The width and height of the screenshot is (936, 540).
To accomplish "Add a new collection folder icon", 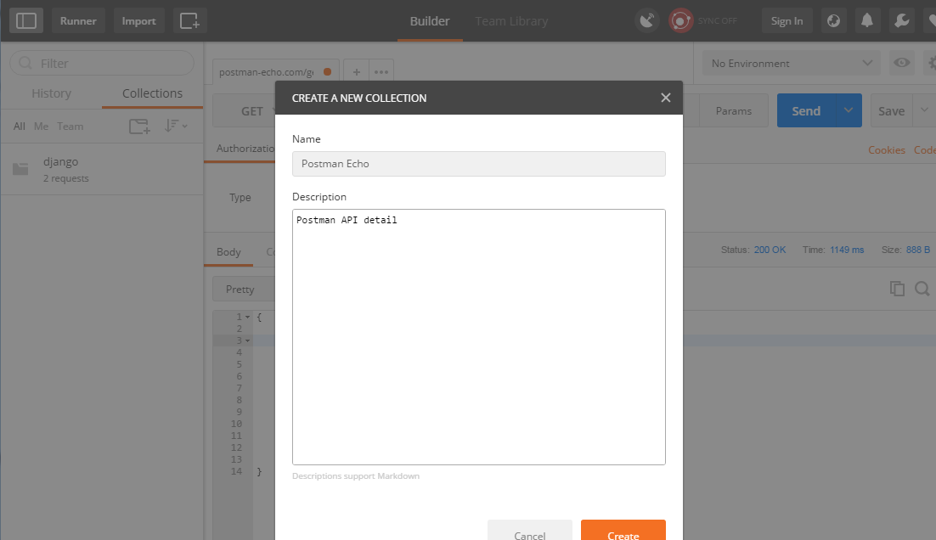I will coord(139,126).
